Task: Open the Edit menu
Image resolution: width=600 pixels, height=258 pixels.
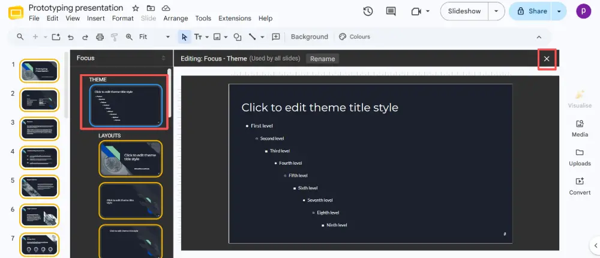Action: coord(52,19)
